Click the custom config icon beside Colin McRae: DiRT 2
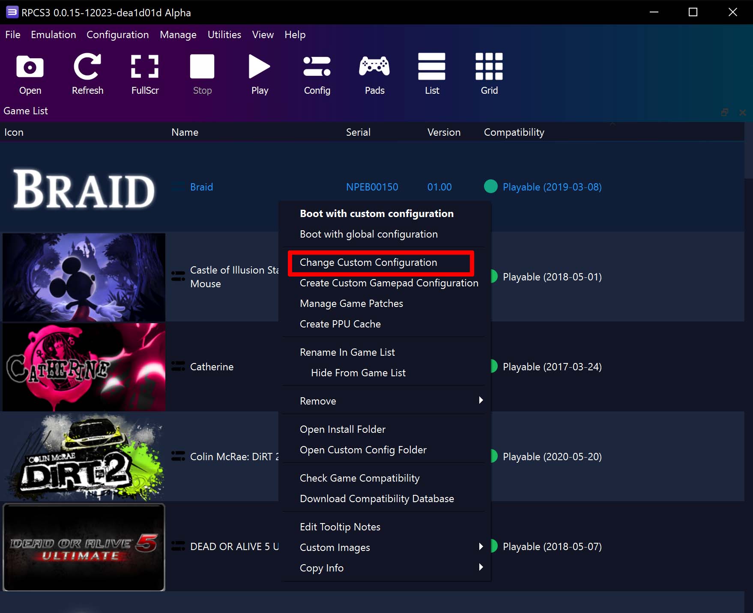This screenshot has height=613, width=753. tap(178, 456)
